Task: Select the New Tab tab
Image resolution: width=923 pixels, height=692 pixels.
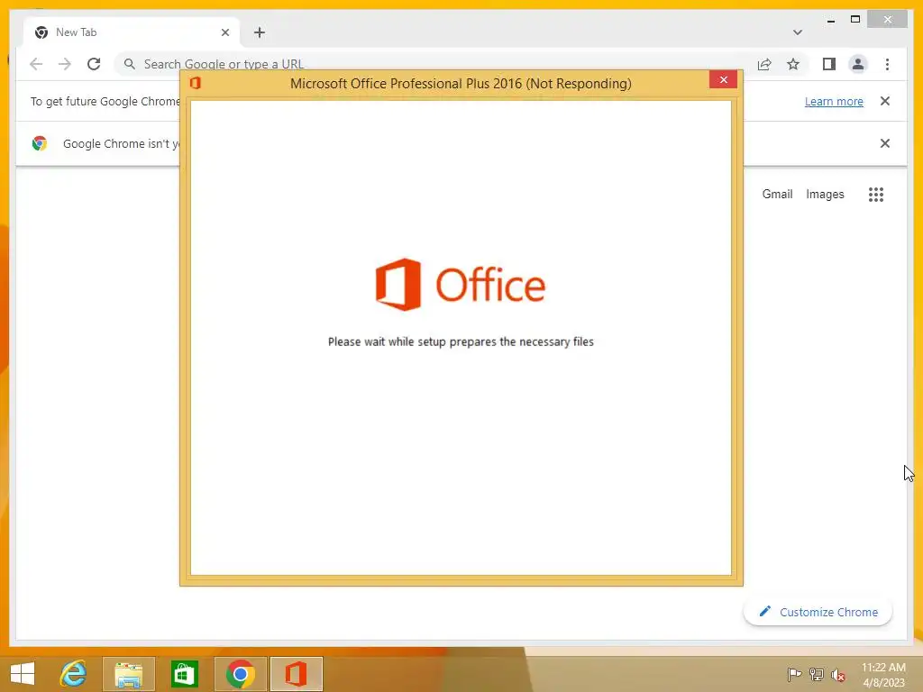Action: point(132,32)
